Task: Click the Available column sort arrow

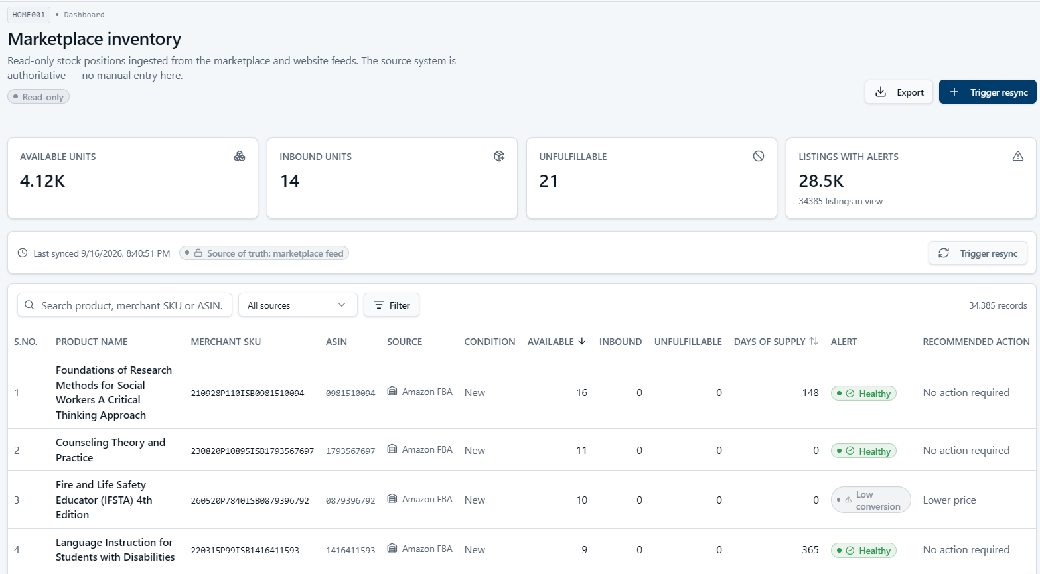Action: pos(582,341)
